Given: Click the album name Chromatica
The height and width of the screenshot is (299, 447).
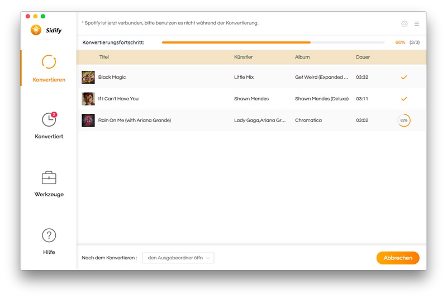Looking at the screenshot, I should coord(308,120).
